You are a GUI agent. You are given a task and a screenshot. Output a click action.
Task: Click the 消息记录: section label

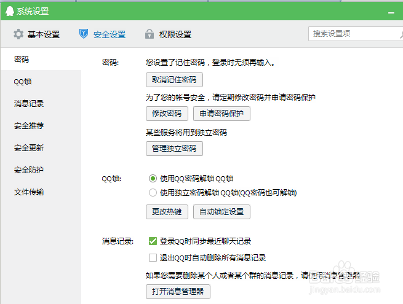pos(118,241)
